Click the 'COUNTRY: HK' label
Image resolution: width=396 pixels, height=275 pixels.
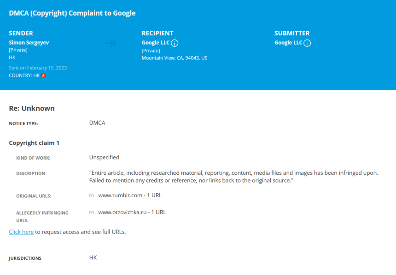pyautogui.click(x=24, y=75)
